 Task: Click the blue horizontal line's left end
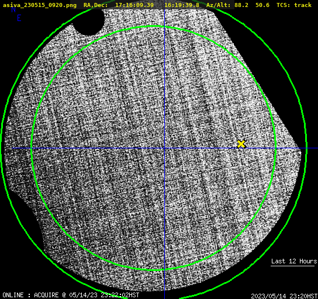[13, 148]
